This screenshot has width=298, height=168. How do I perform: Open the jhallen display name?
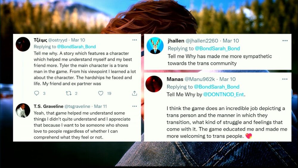click(176, 41)
